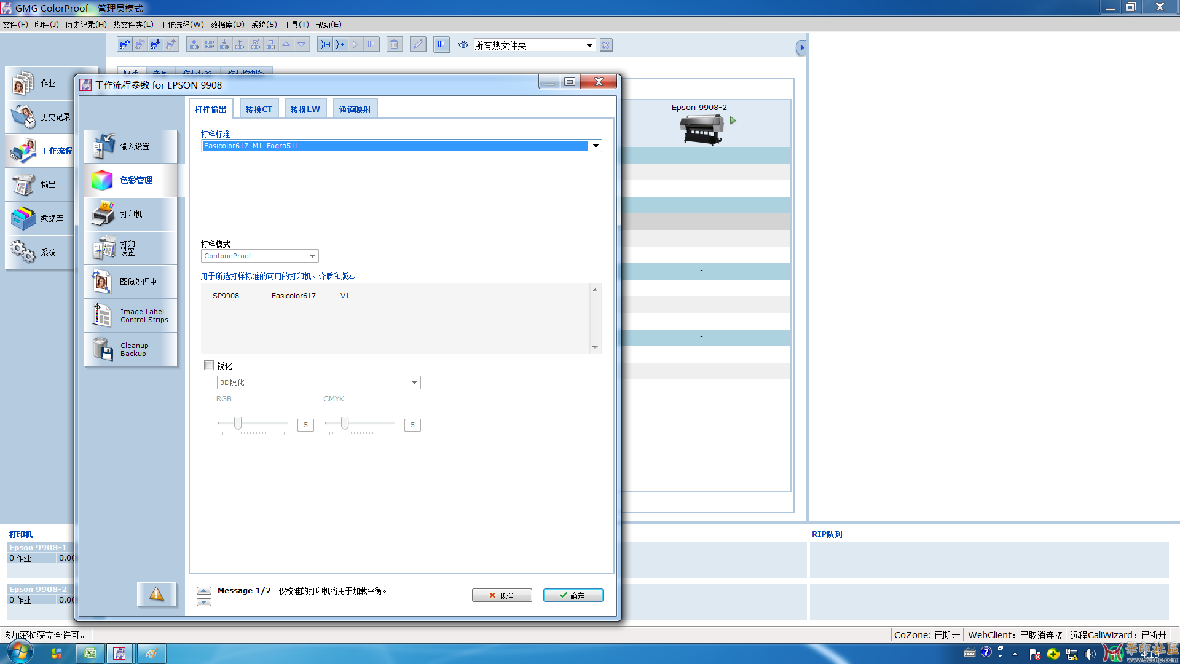Click the RGB sharpening slider handle
The width and height of the screenshot is (1180, 664).
[238, 423]
